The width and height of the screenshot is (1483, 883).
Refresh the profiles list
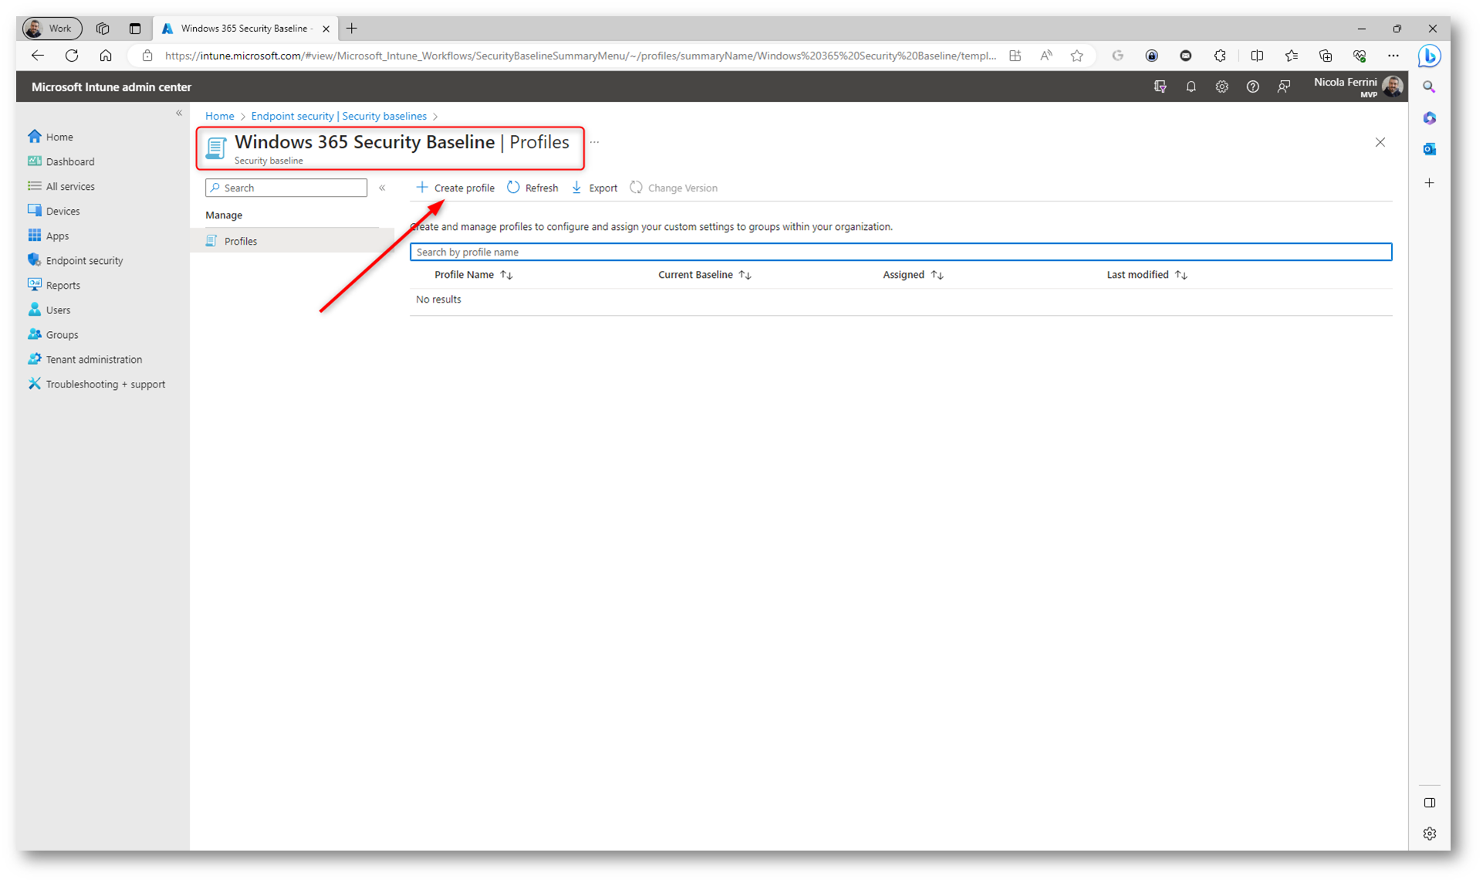tap(532, 188)
